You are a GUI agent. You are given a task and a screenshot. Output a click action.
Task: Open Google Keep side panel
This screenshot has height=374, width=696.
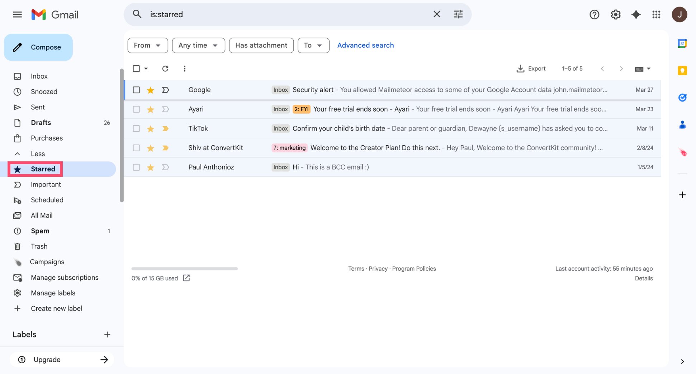pos(682,71)
